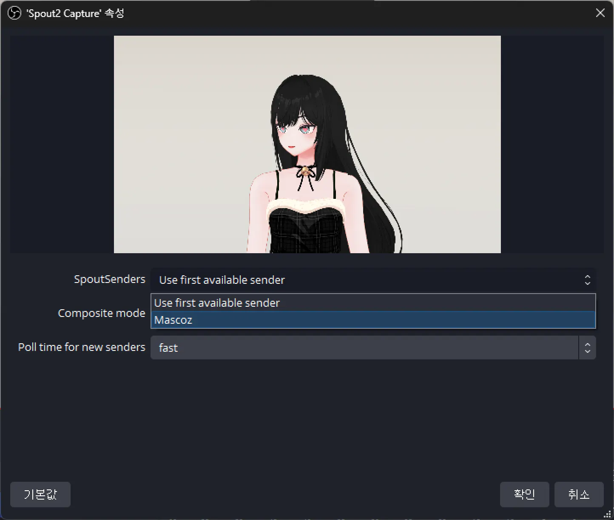
Task: Choose 'Use first available sender' in list
Action: click(373, 303)
